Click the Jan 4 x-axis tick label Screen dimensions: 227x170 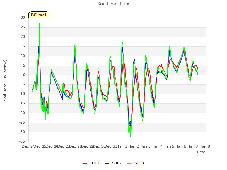(158, 146)
